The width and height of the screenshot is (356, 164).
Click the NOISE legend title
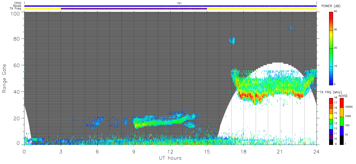343,96
